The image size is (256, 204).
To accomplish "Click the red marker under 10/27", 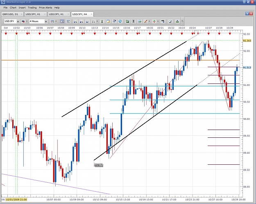I will (208, 34).
